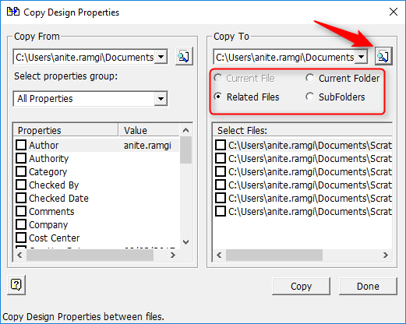Viewport: 406px width, 324px height.
Task: Click the Copy From browse file icon
Action: [184, 56]
